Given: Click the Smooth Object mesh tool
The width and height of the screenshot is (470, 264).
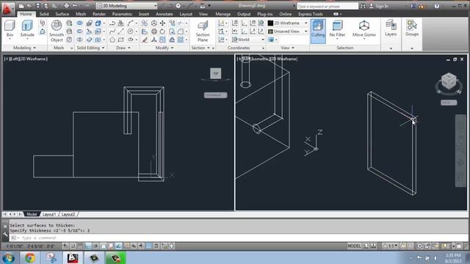Looking at the screenshot, I should point(57,31).
